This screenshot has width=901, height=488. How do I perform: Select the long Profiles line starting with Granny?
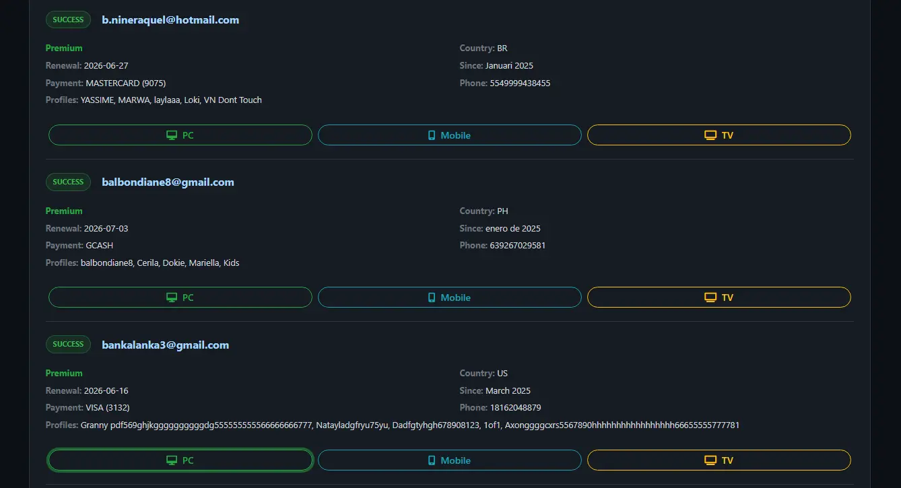tap(393, 425)
